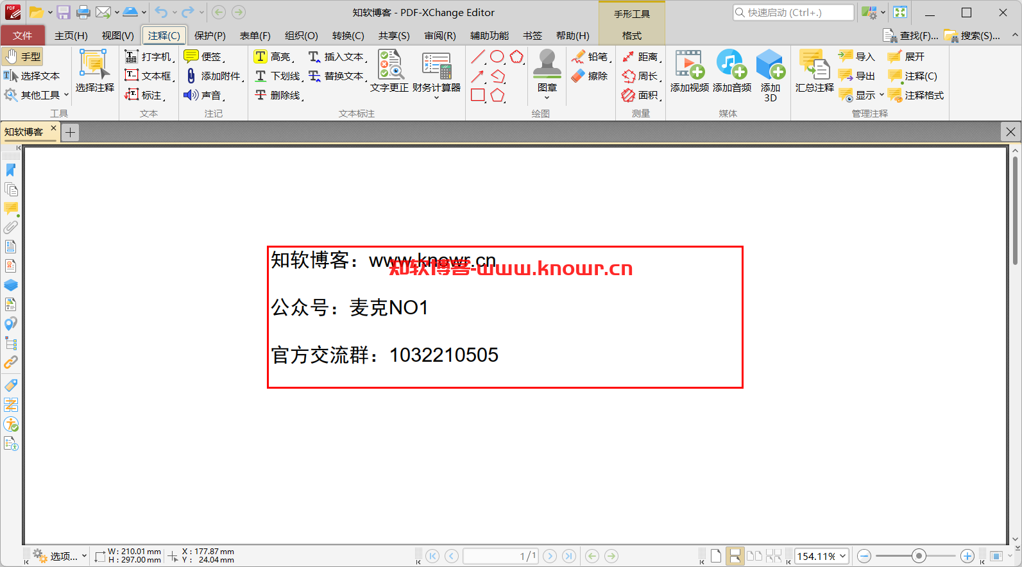Click the zoom slider handle
This screenshot has width=1022, height=567.
click(x=919, y=556)
